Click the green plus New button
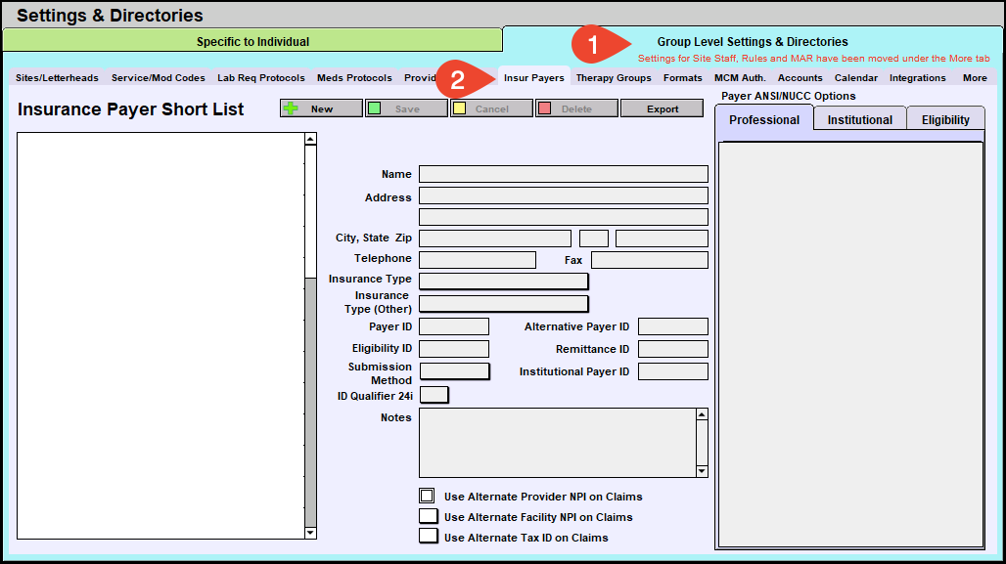1006x564 pixels. tap(321, 108)
